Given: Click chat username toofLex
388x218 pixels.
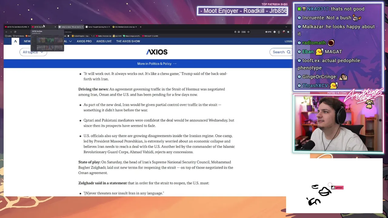Looking at the screenshot, I should coord(311,61).
